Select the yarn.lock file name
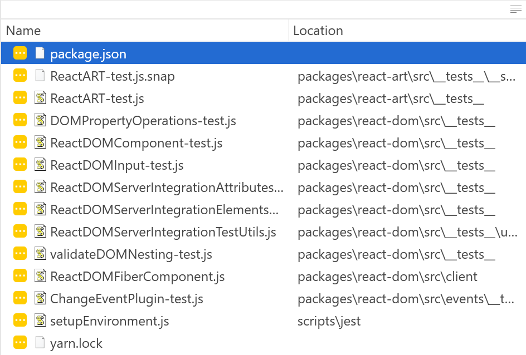 76,344
